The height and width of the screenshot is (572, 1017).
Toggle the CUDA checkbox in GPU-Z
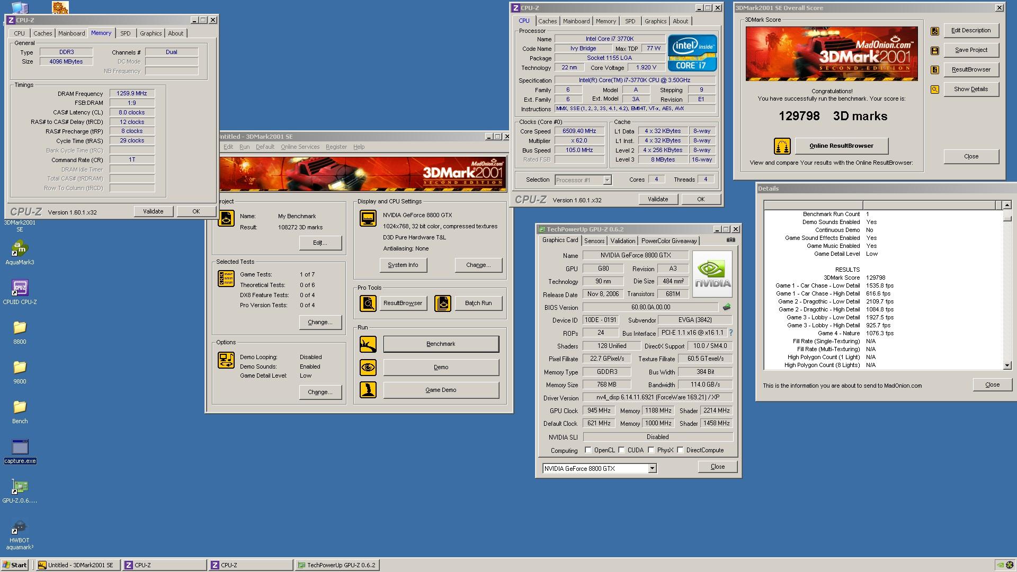pos(622,450)
